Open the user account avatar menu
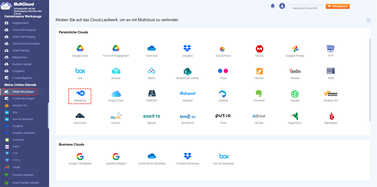 282,6
